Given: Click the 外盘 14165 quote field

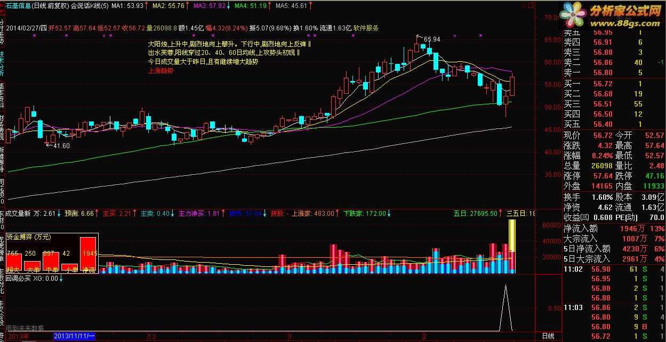Looking at the screenshot, I should pos(588,186).
